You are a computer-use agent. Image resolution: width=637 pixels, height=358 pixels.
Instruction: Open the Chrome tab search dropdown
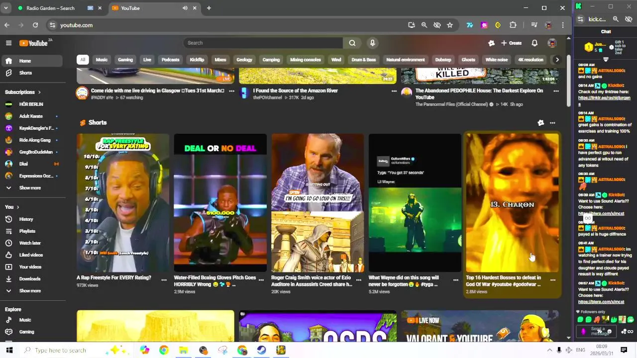[5, 8]
